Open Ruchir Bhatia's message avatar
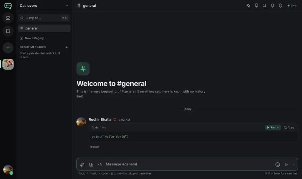This screenshot has width=302, height=179. [x=81, y=122]
